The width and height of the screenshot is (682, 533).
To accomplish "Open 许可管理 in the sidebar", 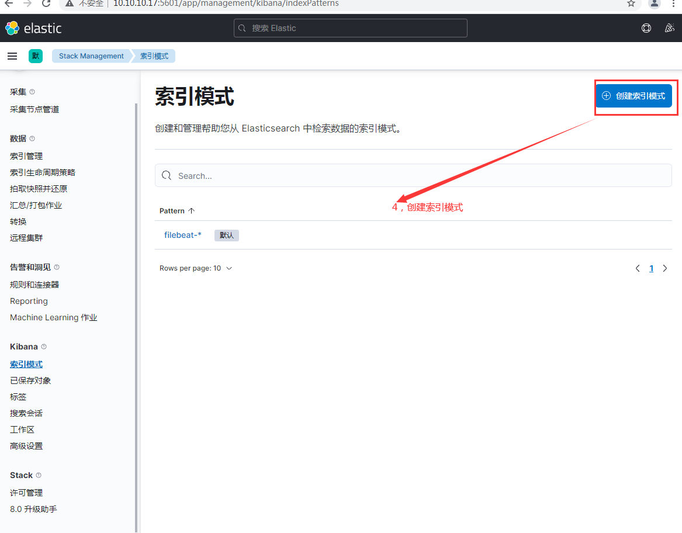I will pos(26,493).
